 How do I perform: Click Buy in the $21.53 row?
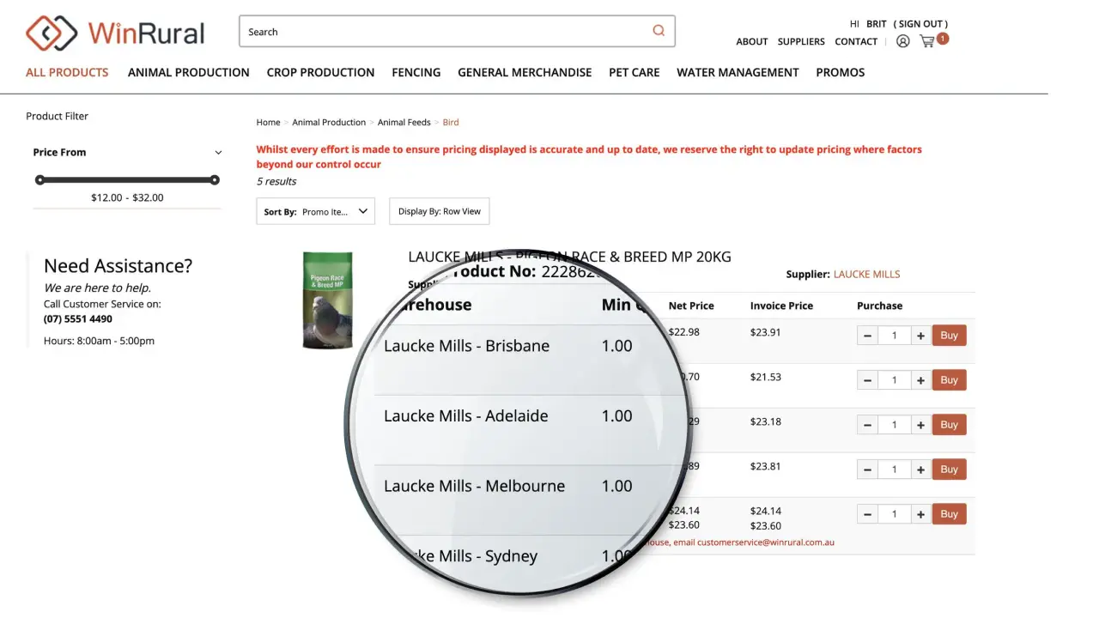point(949,379)
